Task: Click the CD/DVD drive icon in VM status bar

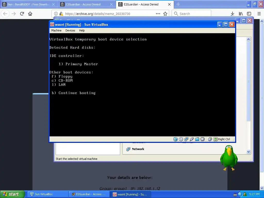Action: [181, 139]
